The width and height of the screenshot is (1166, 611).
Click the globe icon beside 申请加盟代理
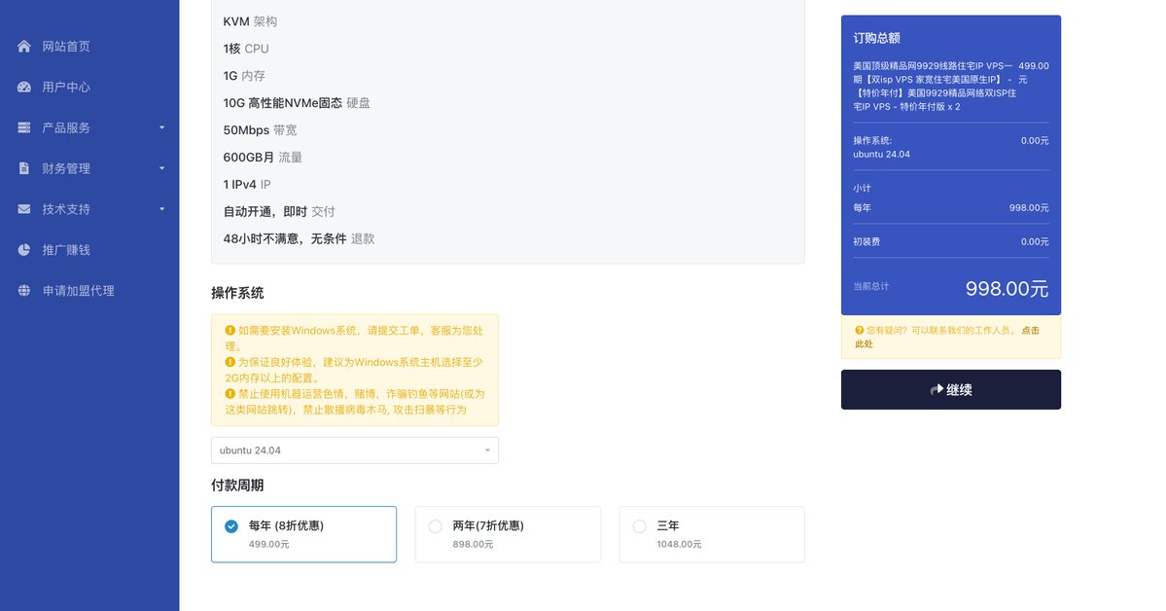[x=23, y=291]
